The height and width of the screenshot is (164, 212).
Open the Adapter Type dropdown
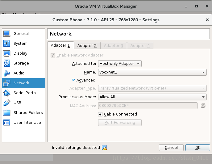(152, 88)
